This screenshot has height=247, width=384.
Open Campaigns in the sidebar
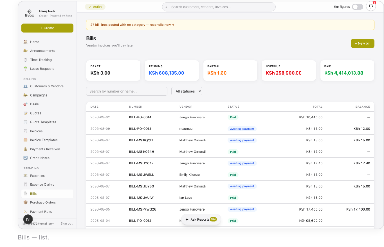tap(47, 95)
